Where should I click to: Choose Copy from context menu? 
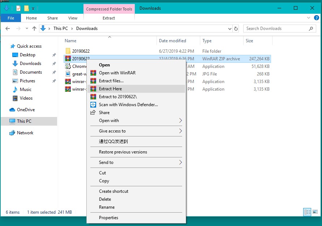pyautogui.click(x=136, y=181)
